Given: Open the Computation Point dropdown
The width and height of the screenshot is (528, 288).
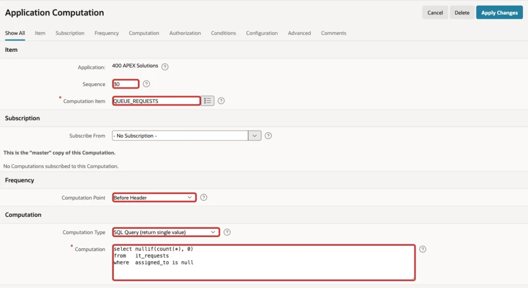Looking at the screenshot, I should pyautogui.click(x=154, y=197).
